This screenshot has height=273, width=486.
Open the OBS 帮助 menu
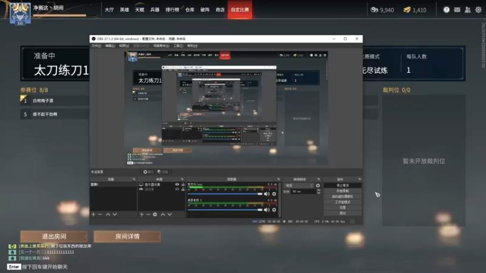tap(193, 46)
